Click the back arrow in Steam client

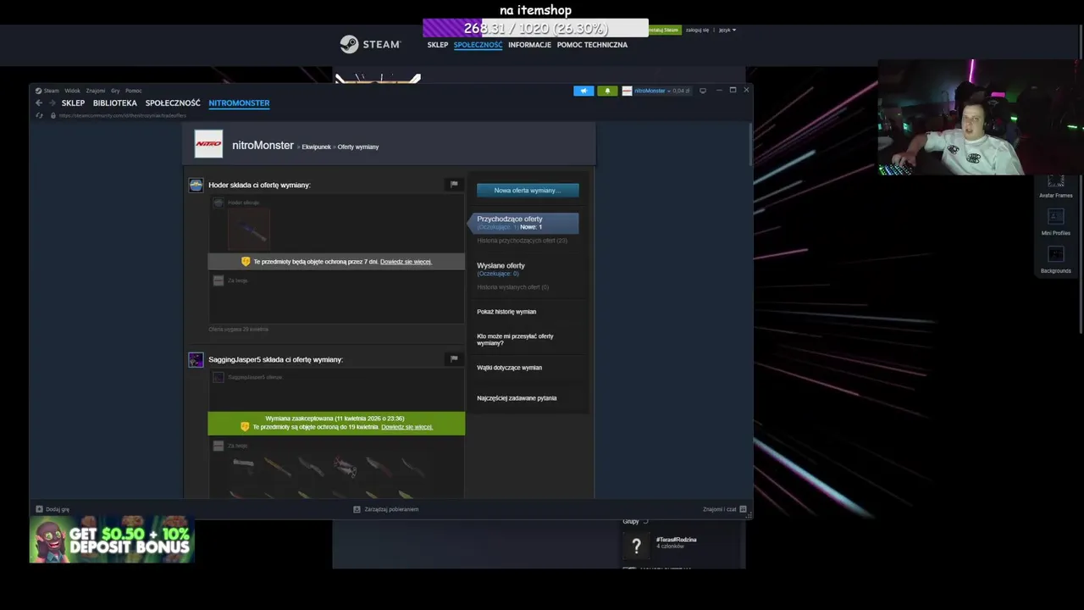(x=39, y=103)
